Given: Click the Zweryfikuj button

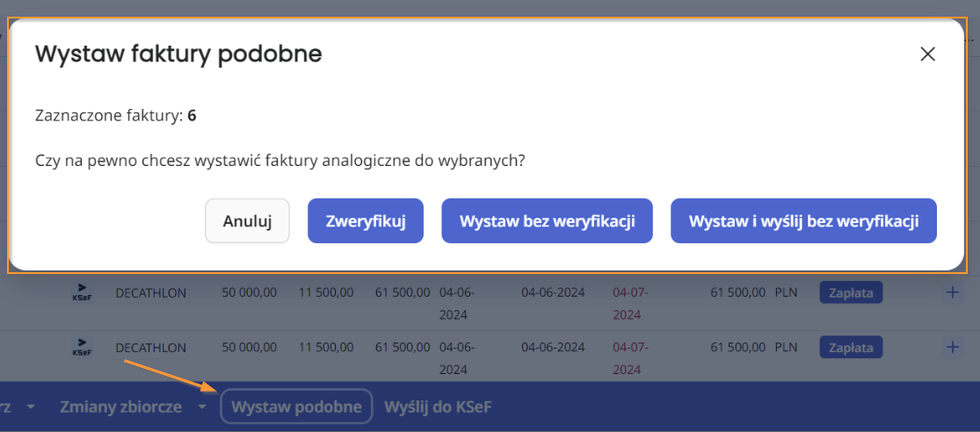Looking at the screenshot, I should point(366,221).
